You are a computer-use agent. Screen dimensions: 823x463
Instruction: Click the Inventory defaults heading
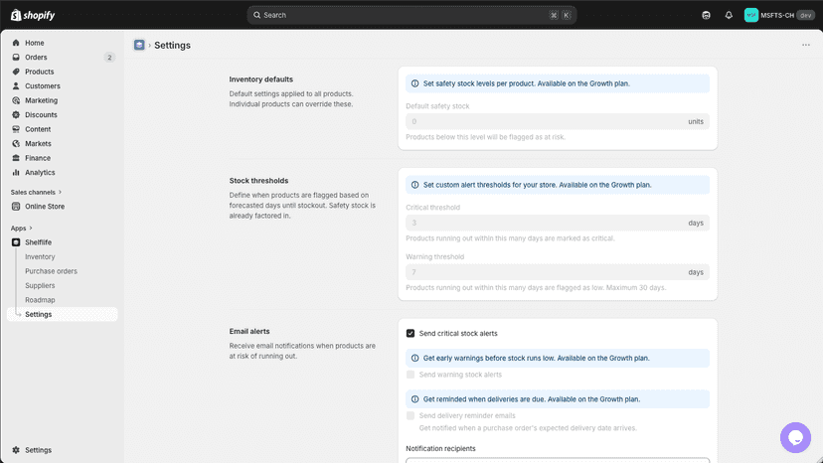point(260,79)
